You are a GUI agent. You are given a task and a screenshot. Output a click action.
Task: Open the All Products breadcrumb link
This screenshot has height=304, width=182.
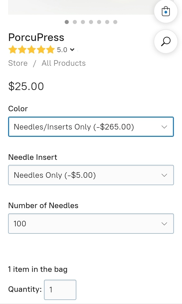(x=64, y=63)
